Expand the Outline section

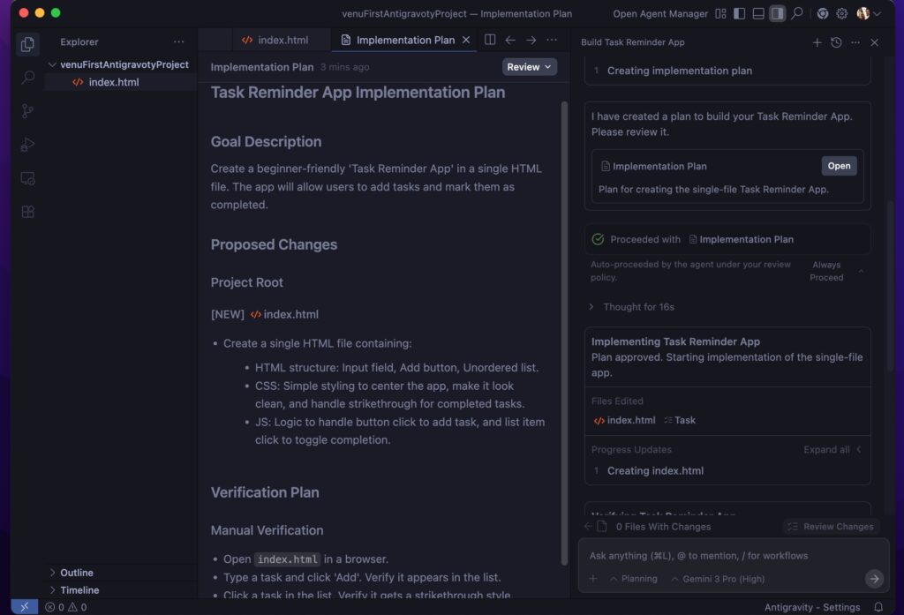click(77, 573)
